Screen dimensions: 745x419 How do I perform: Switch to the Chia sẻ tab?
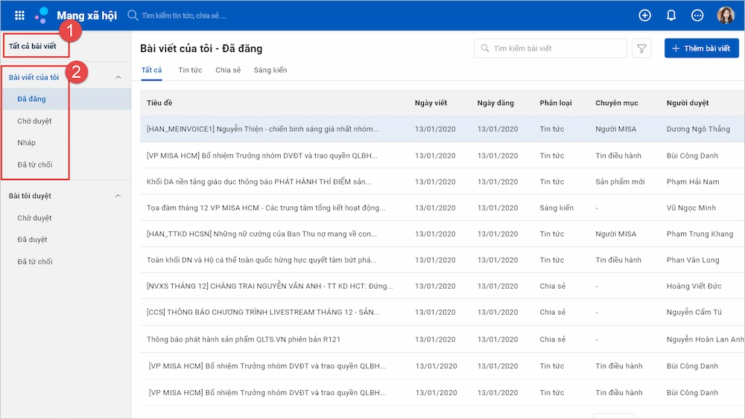[x=228, y=70]
